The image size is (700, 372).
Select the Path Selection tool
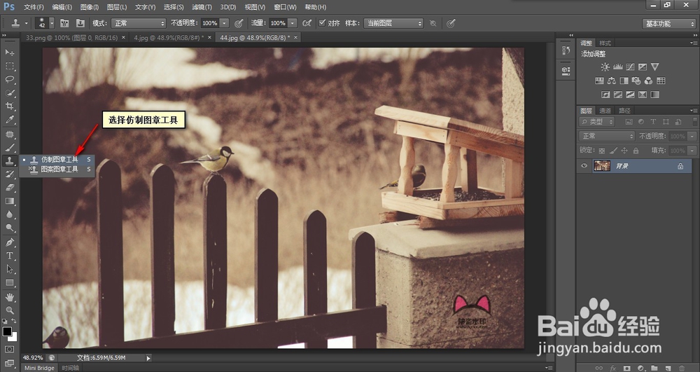click(9, 269)
